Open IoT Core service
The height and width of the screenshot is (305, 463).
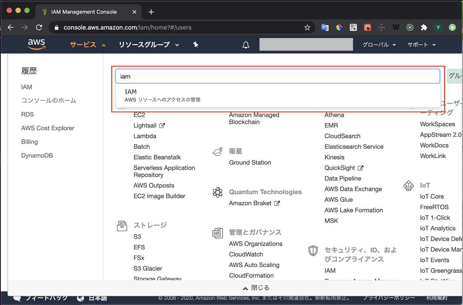(432, 196)
